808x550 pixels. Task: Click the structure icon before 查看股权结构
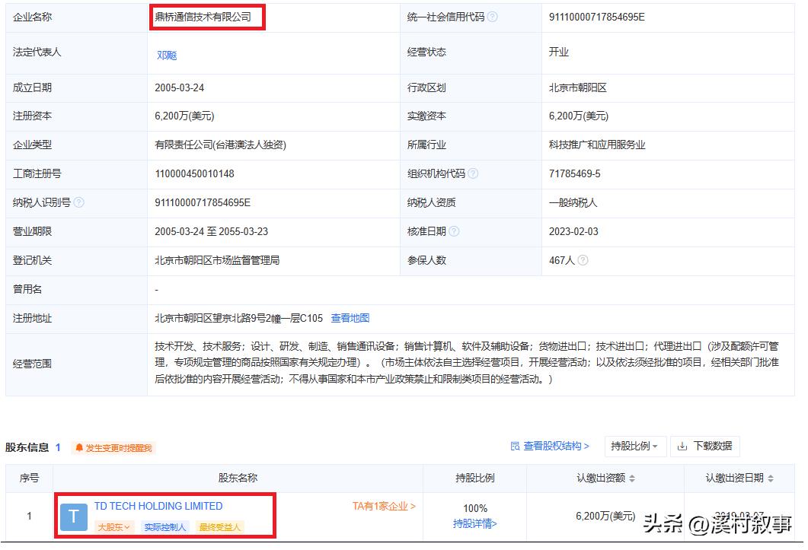tap(515, 446)
